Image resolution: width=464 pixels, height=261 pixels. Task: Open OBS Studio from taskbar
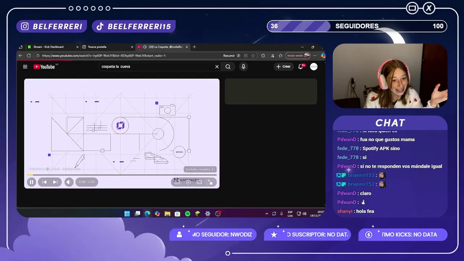tap(218, 214)
